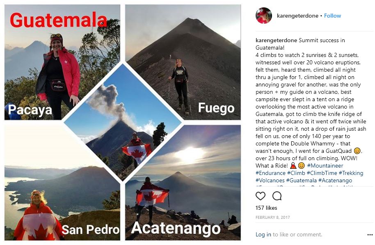Screen dimensions: 375x245
Task: Open the three-dots more options menu
Action: tap(370, 235)
